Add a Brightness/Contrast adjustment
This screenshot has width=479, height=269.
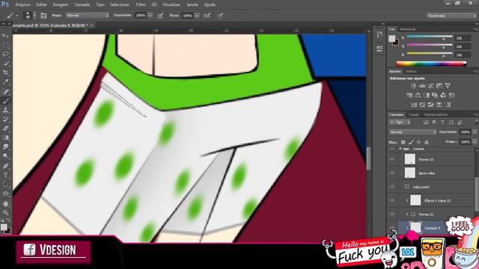tap(413, 86)
